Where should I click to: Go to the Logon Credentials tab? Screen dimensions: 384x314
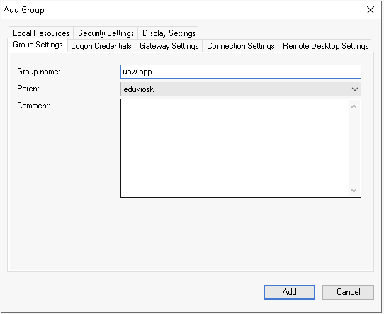pyautogui.click(x=101, y=46)
